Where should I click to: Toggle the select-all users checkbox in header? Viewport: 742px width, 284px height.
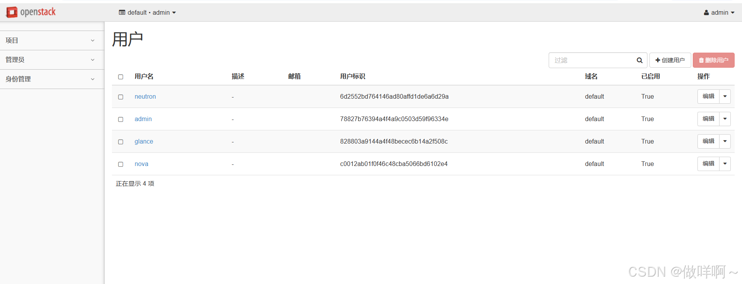121,77
